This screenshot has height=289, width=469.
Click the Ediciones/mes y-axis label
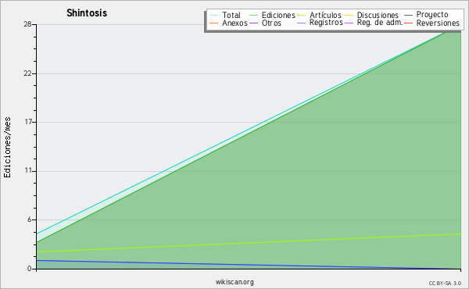(7, 148)
